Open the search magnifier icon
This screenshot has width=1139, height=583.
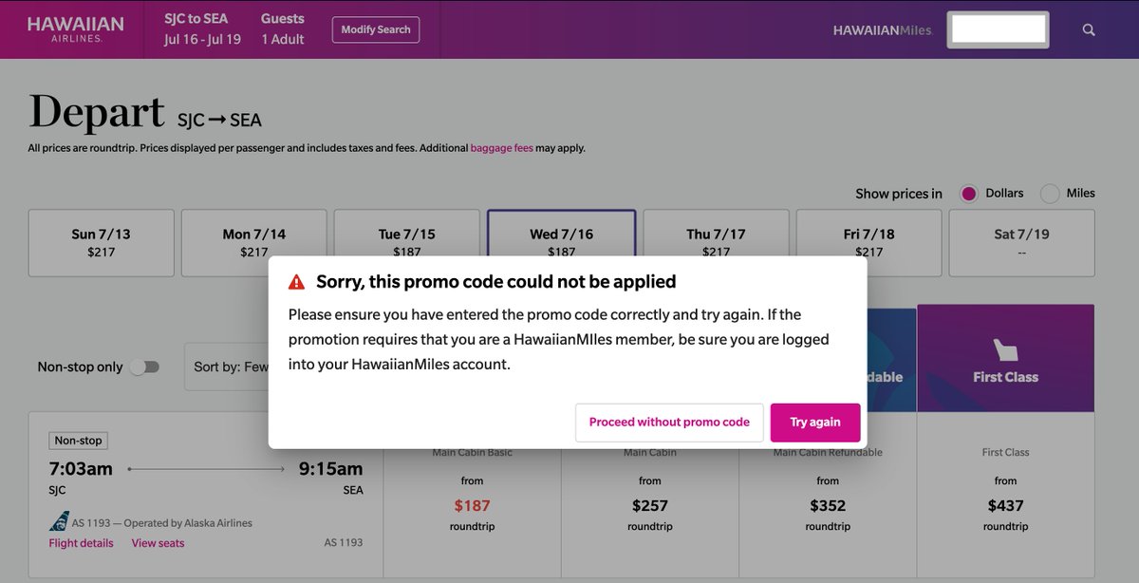1089,29
